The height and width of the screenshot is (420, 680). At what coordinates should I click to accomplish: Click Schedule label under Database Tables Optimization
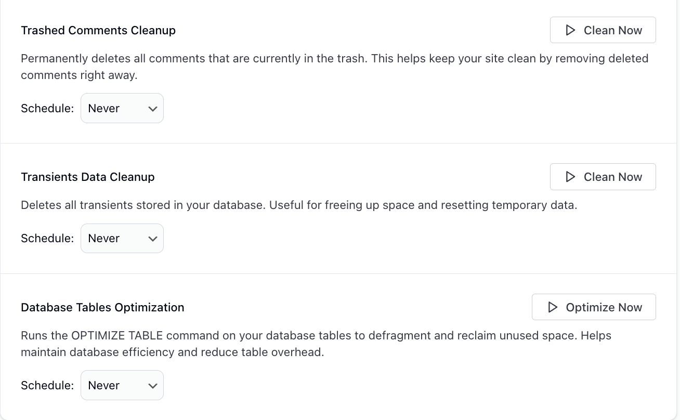click(47, 385)
